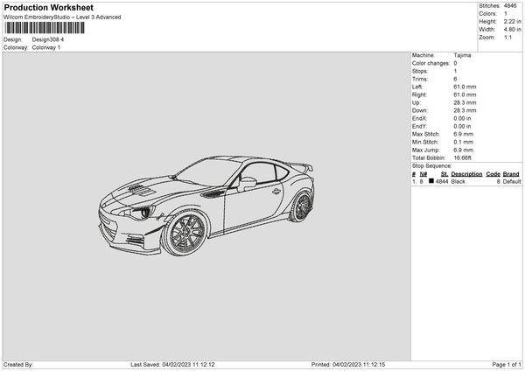Click the Production Worksheet title

(48, 8)
